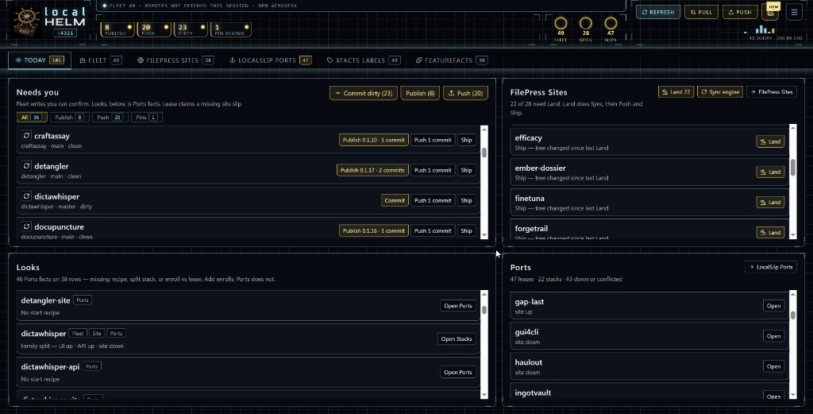Click the Slips 47 ring gauge
The image size is (813, 414).
pyautogui.click(x=611, y=23)
